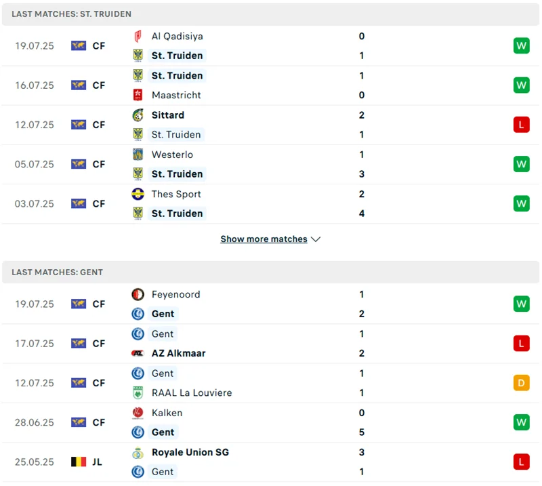This screenshot has height=486, width=542.
Task: Click the chevron next to Show more matches
Action: [316, 239]
